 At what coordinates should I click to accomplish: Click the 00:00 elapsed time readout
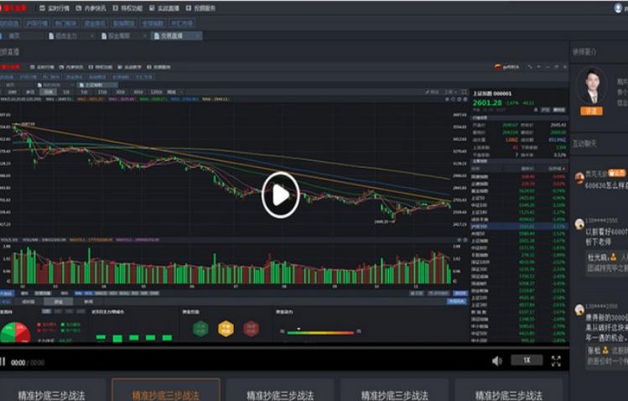coord(18,362)
